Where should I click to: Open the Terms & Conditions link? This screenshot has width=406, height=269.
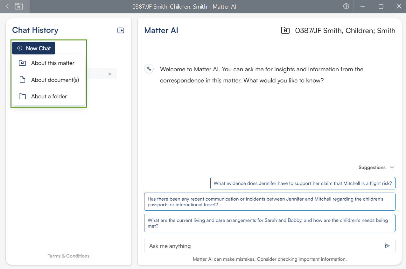pos(68,256)
